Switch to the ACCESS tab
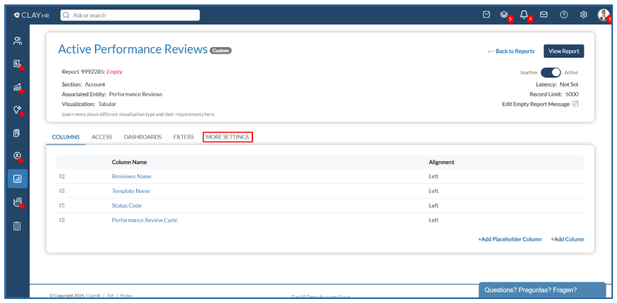Viewport: 617px width, 303px height. (102, 137)
